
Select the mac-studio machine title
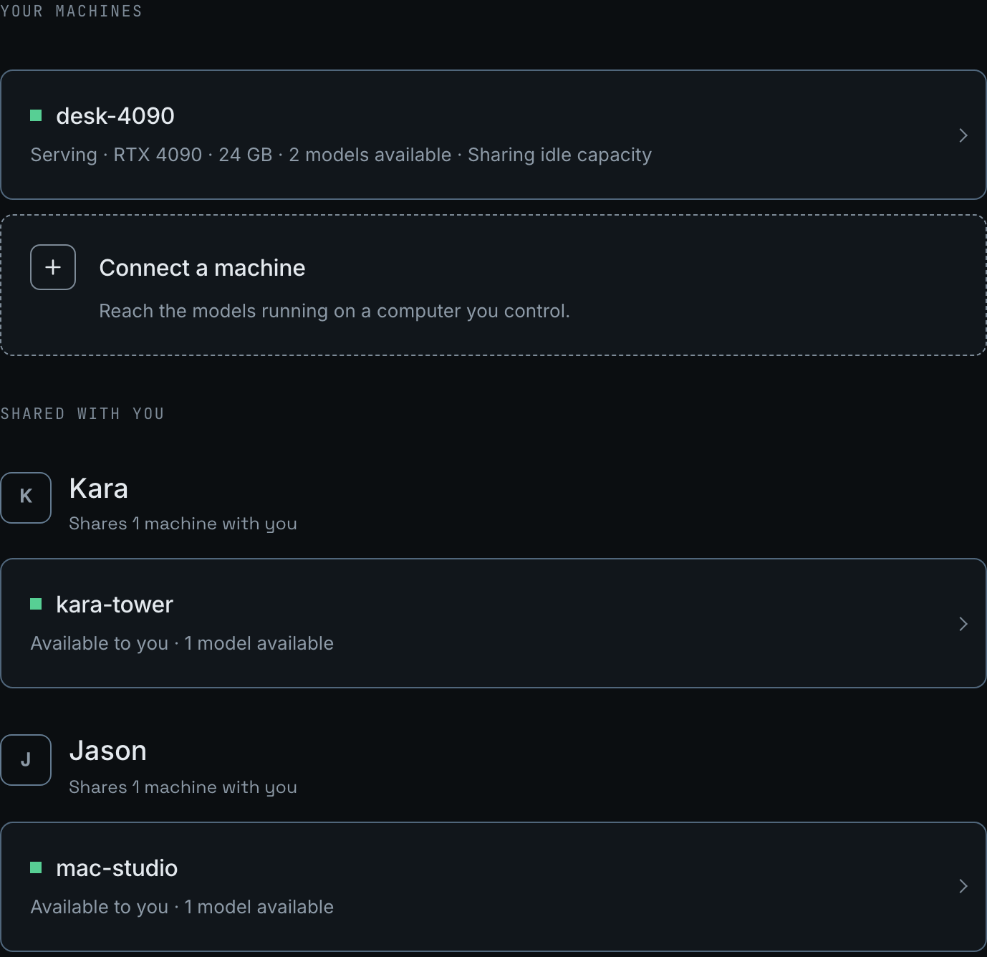tap(117, 868)
